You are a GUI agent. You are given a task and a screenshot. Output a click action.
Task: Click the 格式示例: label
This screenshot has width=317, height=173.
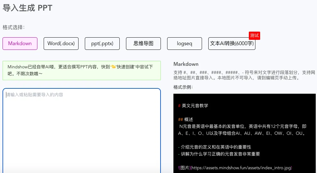pos(183,87)
